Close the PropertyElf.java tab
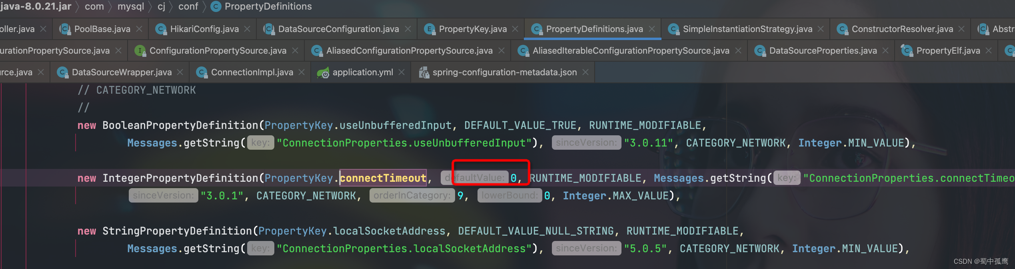Image resolution: width=1015 pixels, height=269 pixels. click(989, 51)
